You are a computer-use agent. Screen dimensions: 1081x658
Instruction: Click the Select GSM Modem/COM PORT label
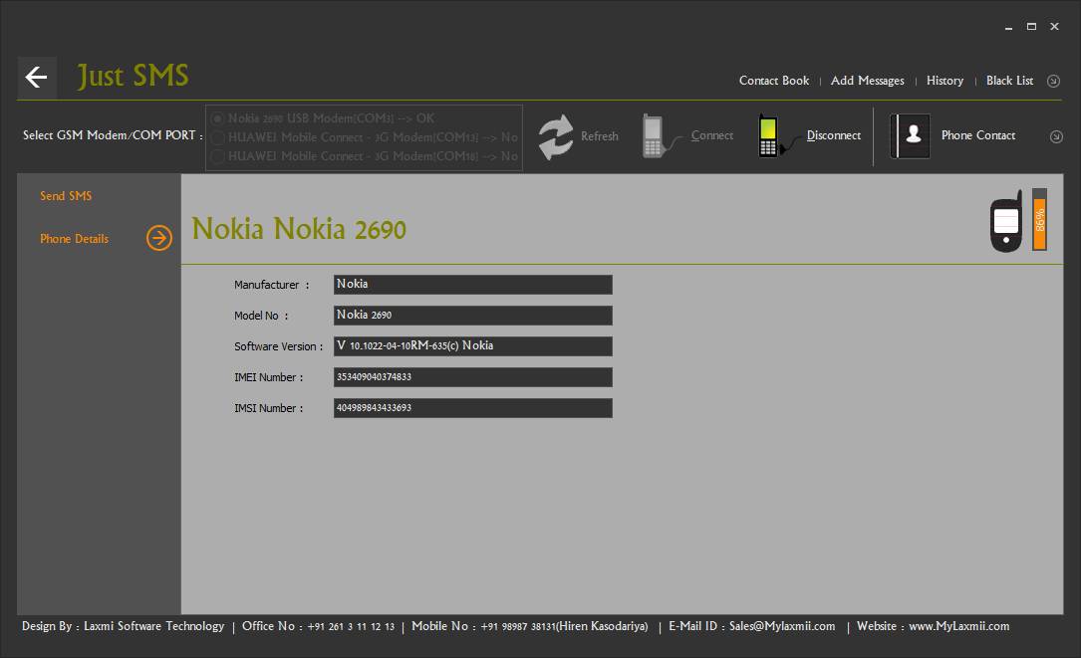pyautogui.click(x=113, y=135)
